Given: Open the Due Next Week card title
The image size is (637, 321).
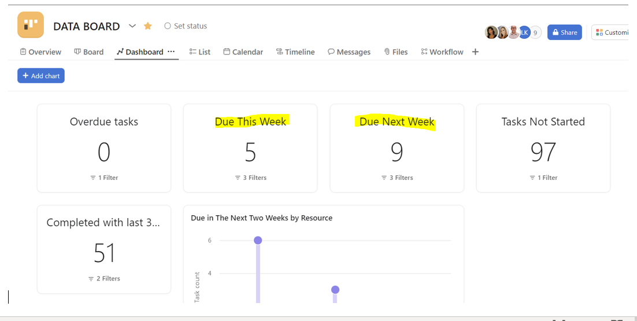Looking at the screenshot, I should (397, 121).
